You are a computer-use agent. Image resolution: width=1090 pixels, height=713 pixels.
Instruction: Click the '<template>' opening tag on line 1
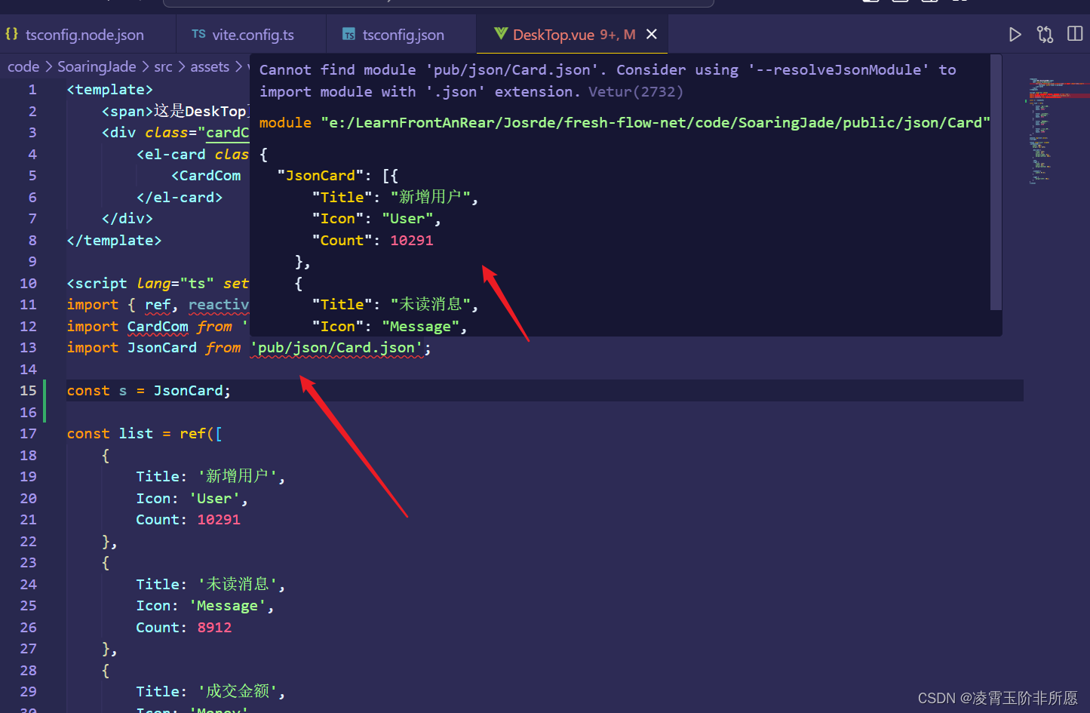(110, 90)
